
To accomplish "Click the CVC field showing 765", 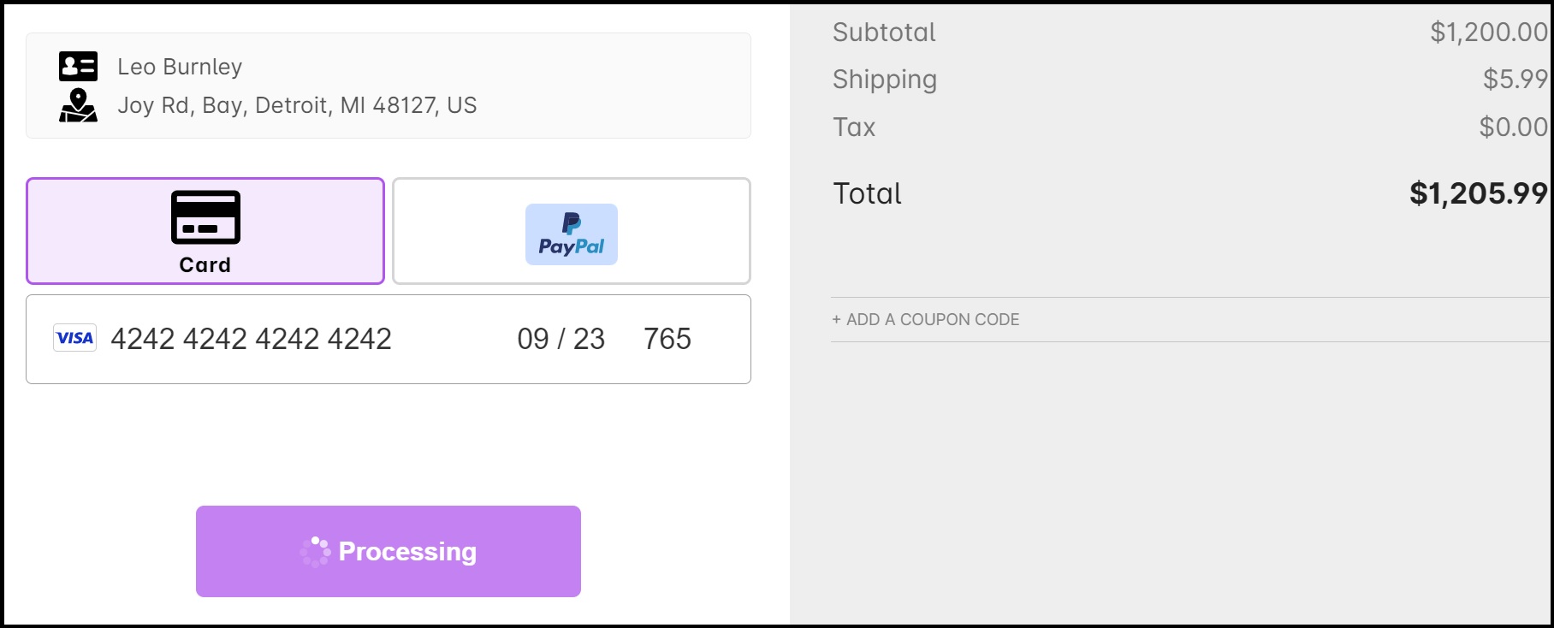I will coord(667,339).
